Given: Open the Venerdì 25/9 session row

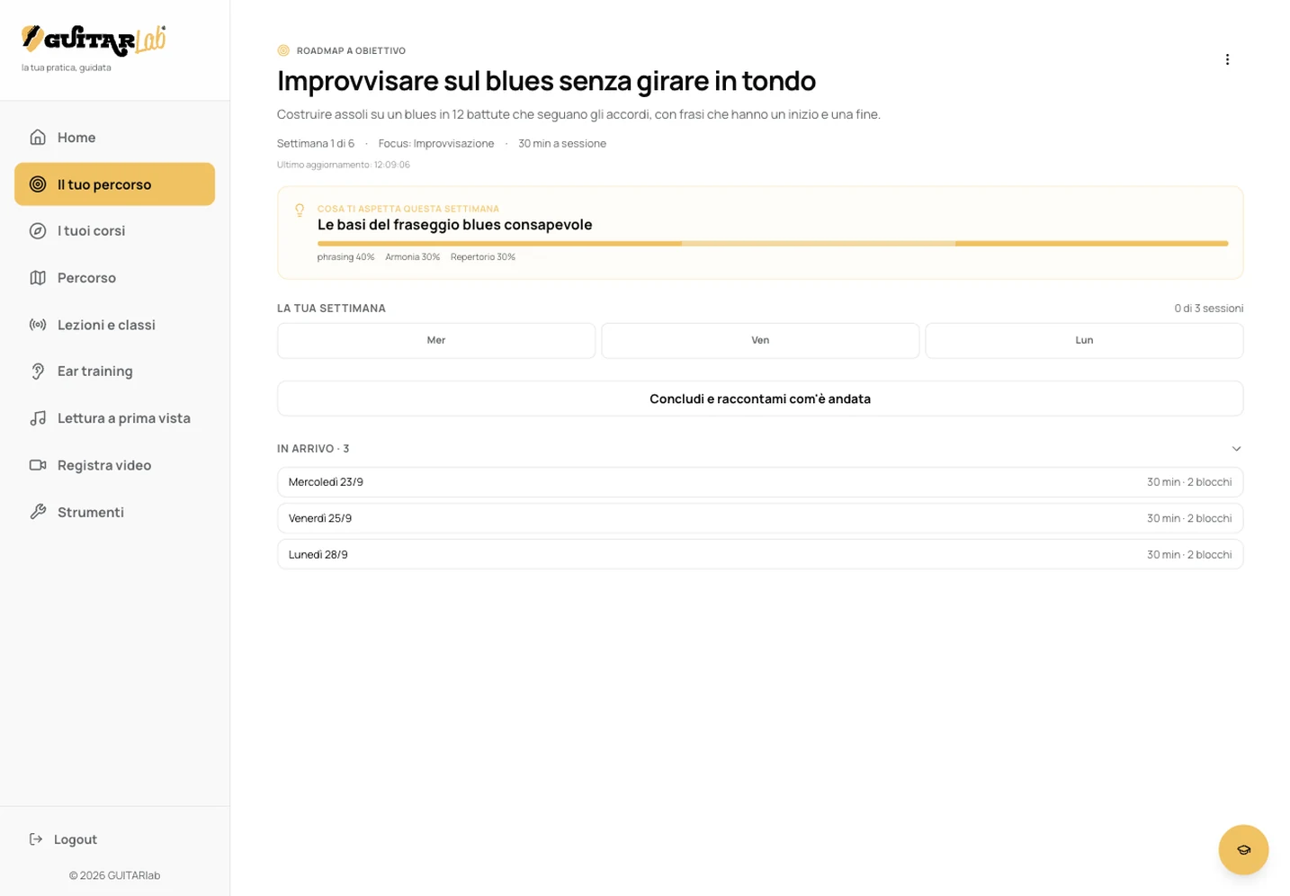Looking at the screenshot, I should (760, 518).
